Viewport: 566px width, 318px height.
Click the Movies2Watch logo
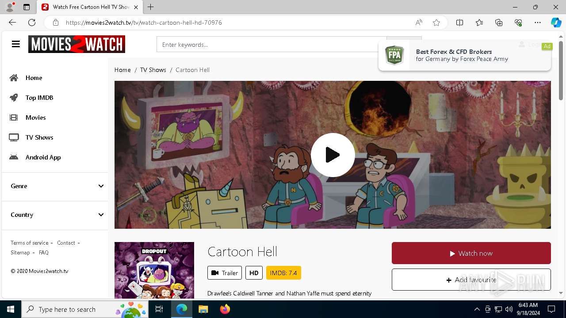[76, 44]
